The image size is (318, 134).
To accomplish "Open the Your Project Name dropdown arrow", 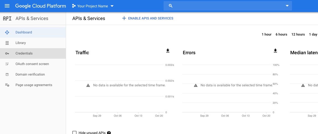I will point(112,6).
